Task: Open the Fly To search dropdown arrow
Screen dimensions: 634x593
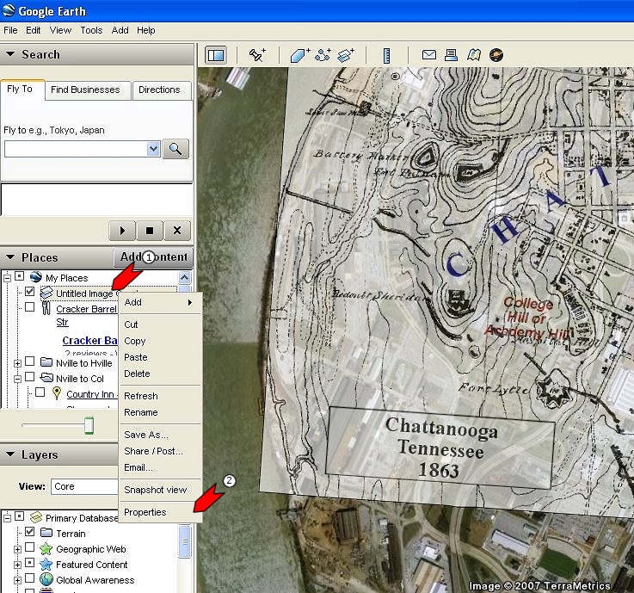Action: tap(153, 149)
